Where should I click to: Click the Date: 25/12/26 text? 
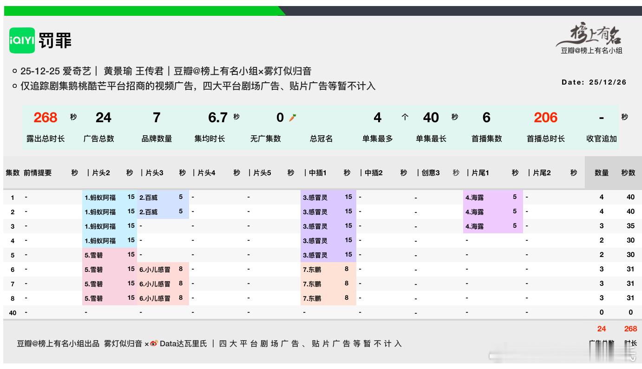coord(594,82)
